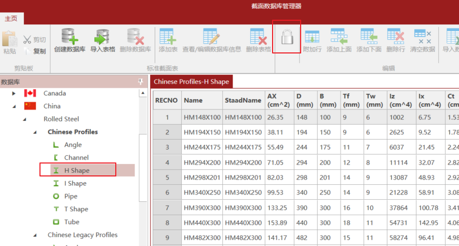This screenshot has height=246, width=459.
Task: Collapse the Chinese Profiles tree node
Action: coord(35,132)
